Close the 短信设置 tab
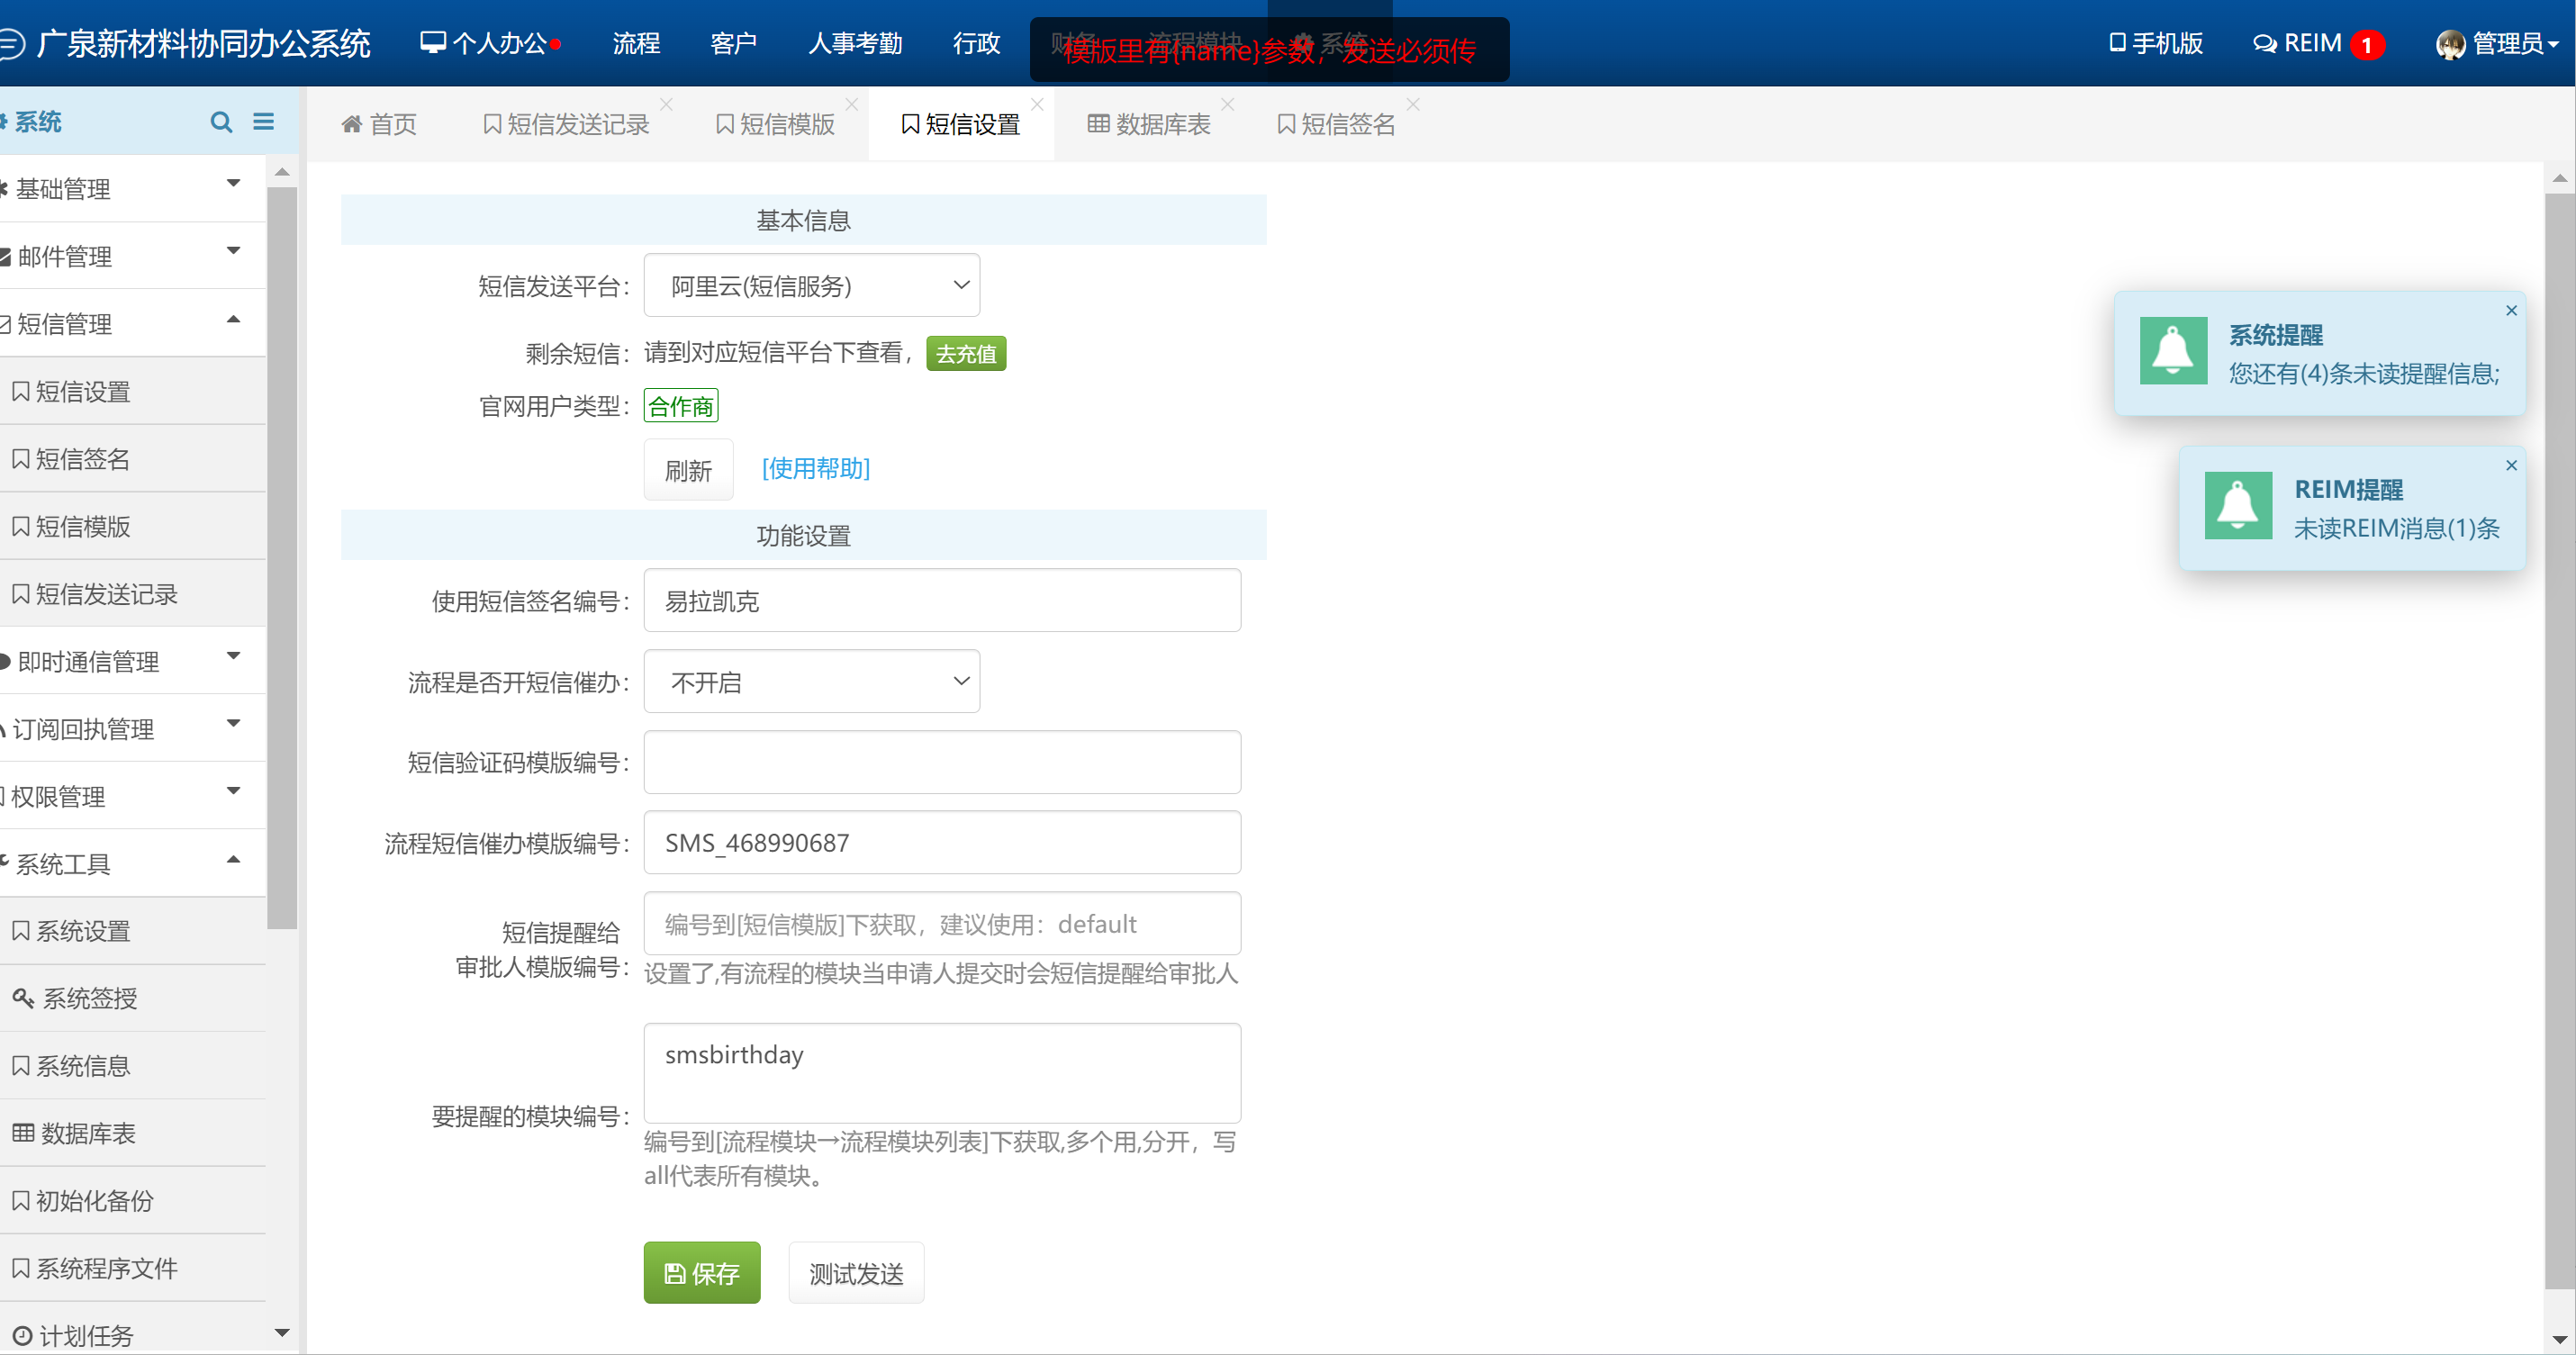Screen dimensions: 2576x1355 1037,104
